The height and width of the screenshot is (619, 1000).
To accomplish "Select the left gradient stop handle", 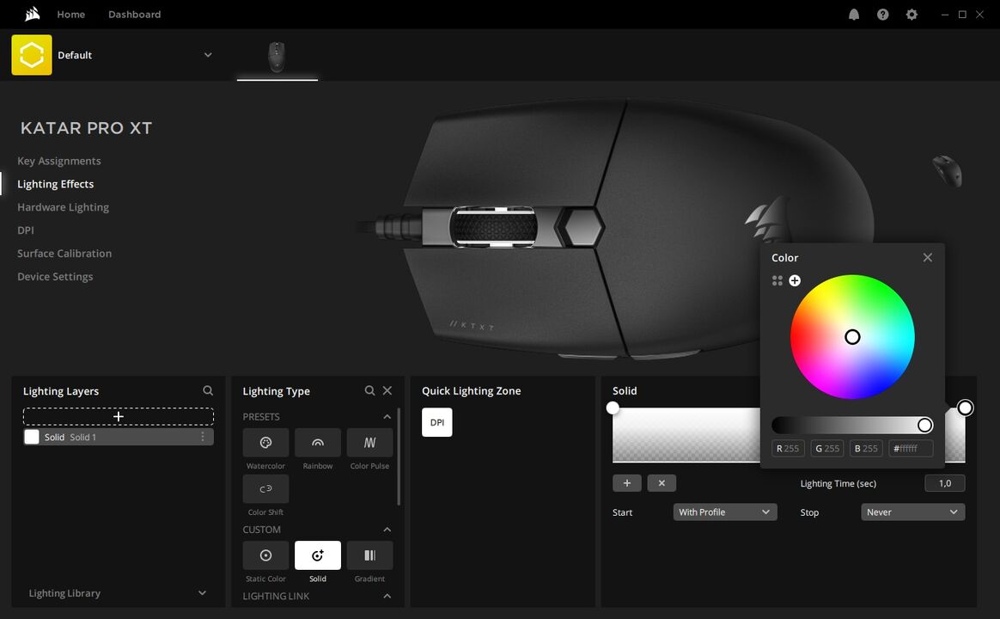I will pos(613,408).
